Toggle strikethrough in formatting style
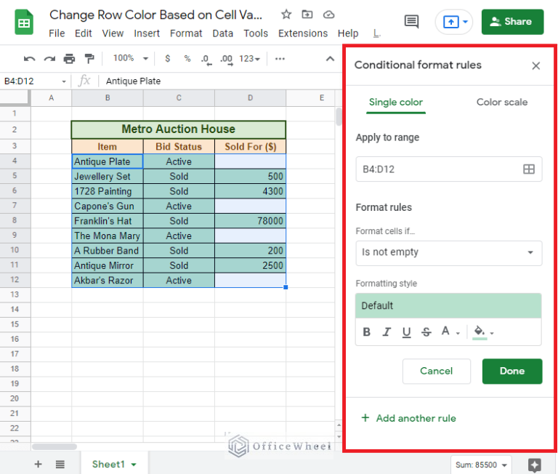This screenshot has width=558, height=474. [426, 332]
